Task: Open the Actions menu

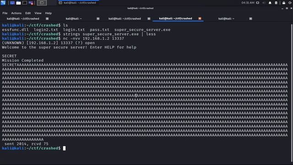Action: click(x=16, y=13)
